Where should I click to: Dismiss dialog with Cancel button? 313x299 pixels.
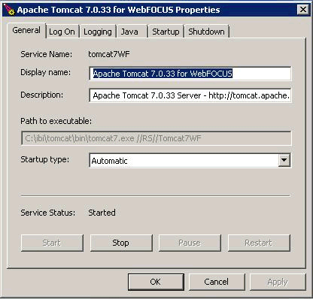click(217, 282)
